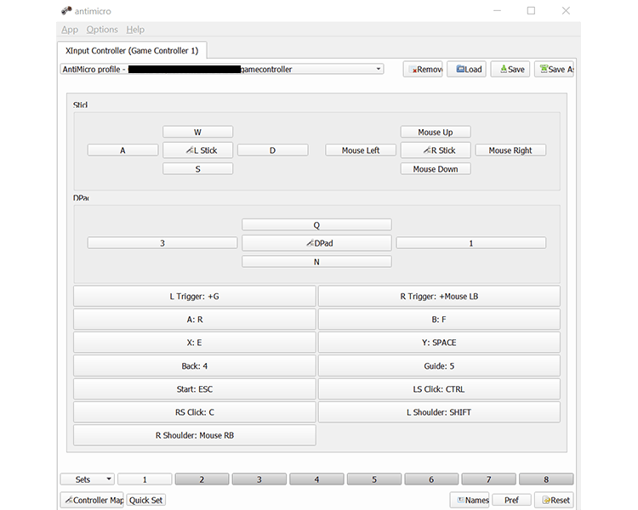Open the Controller Mapping dialog
The image size is (638, 510).
coord(93,500)
